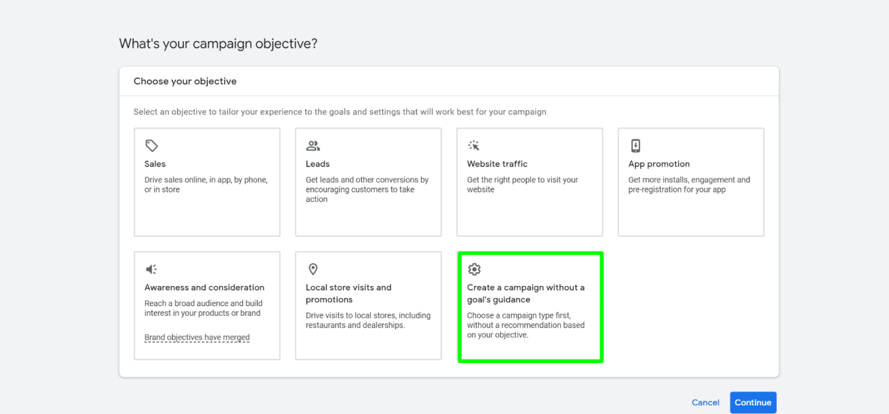
Task: Click the Cancel link
Action: [705, 403]
